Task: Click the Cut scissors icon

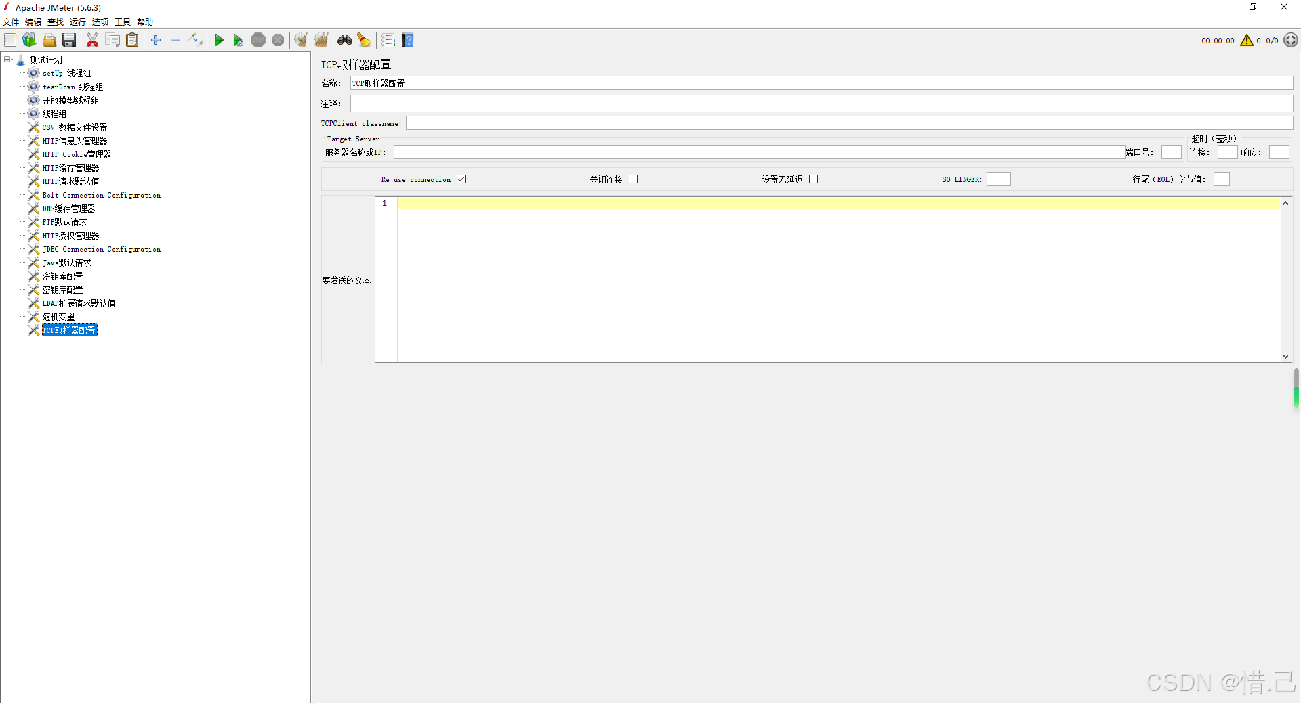Action: pyautogui.click(x=93, y=41)
